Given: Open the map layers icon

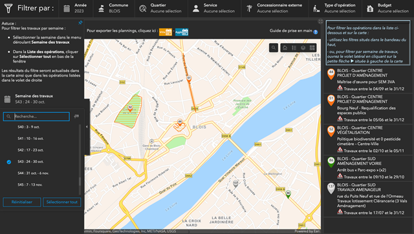Looking at the screenshot, I should tap(303, 48).
